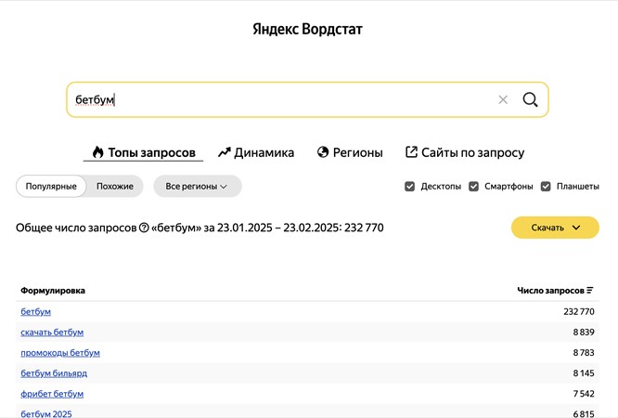Switch to the Регионы tab
This screenshot has height=418, width=618.
click(350, 152)
